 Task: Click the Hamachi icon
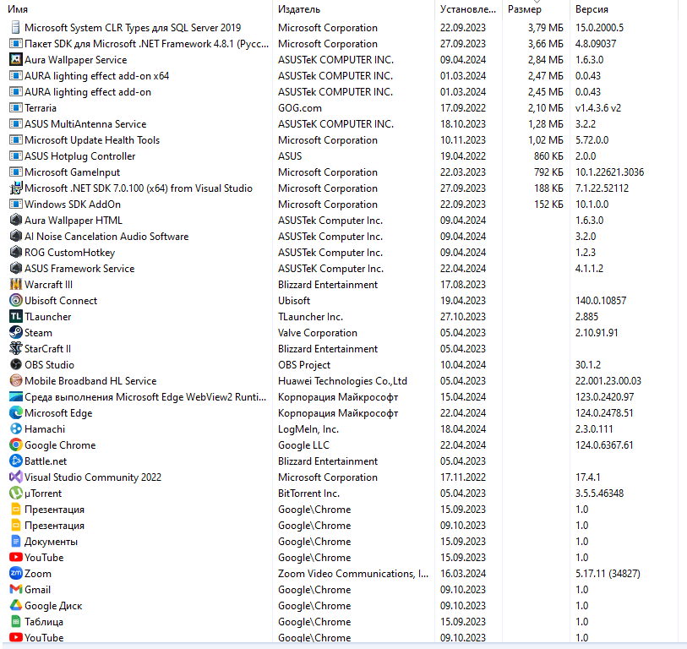tap(14, 429)
